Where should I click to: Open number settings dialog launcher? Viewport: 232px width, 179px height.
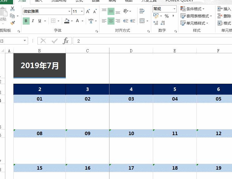(176, 31)
